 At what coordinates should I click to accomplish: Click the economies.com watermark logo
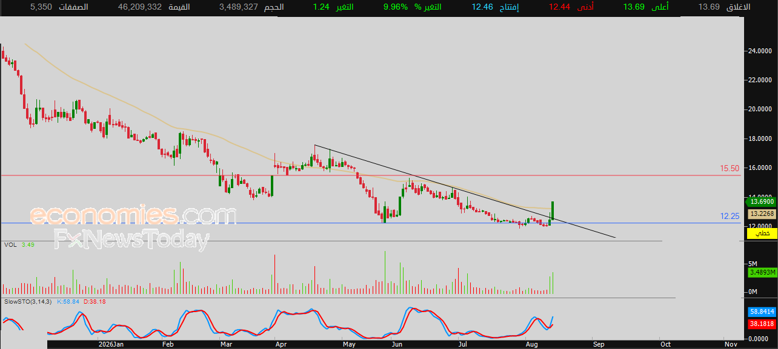click(x=133, y=215)
